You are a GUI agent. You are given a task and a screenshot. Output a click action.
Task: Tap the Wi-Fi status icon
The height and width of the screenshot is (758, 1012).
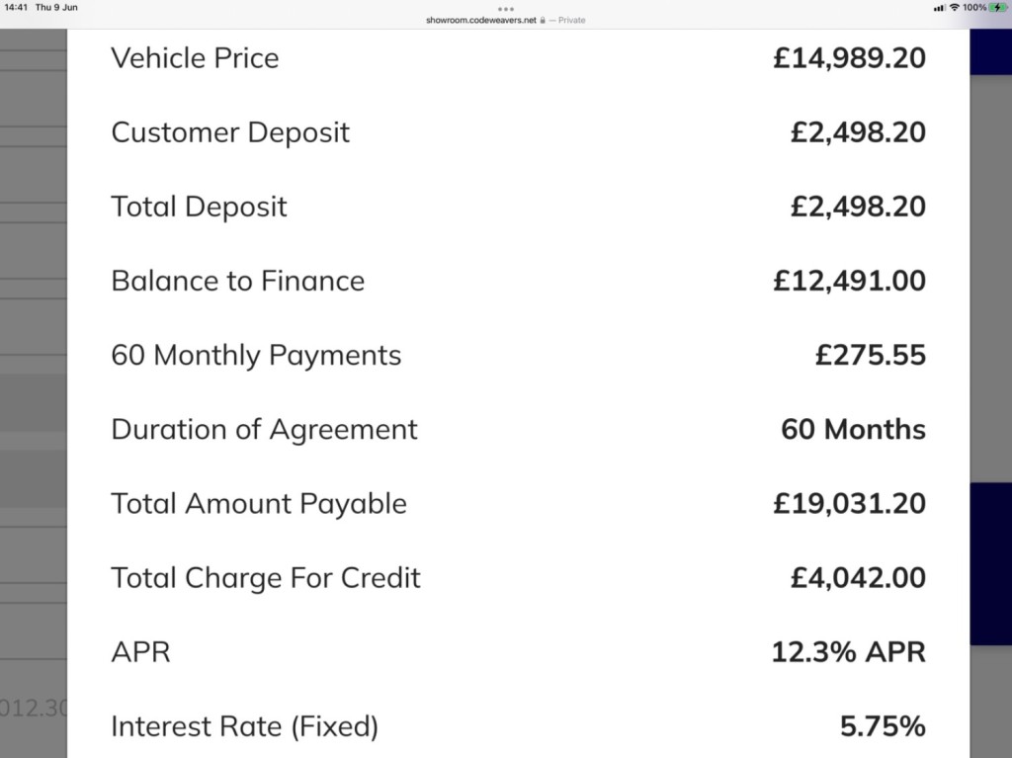[x=955, y=8]
